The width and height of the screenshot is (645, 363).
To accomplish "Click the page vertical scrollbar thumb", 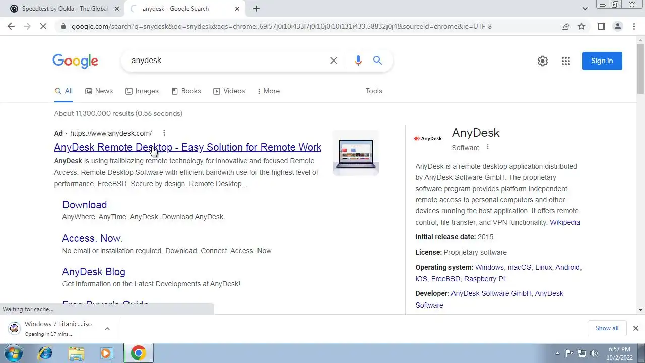I will (640, 68).
